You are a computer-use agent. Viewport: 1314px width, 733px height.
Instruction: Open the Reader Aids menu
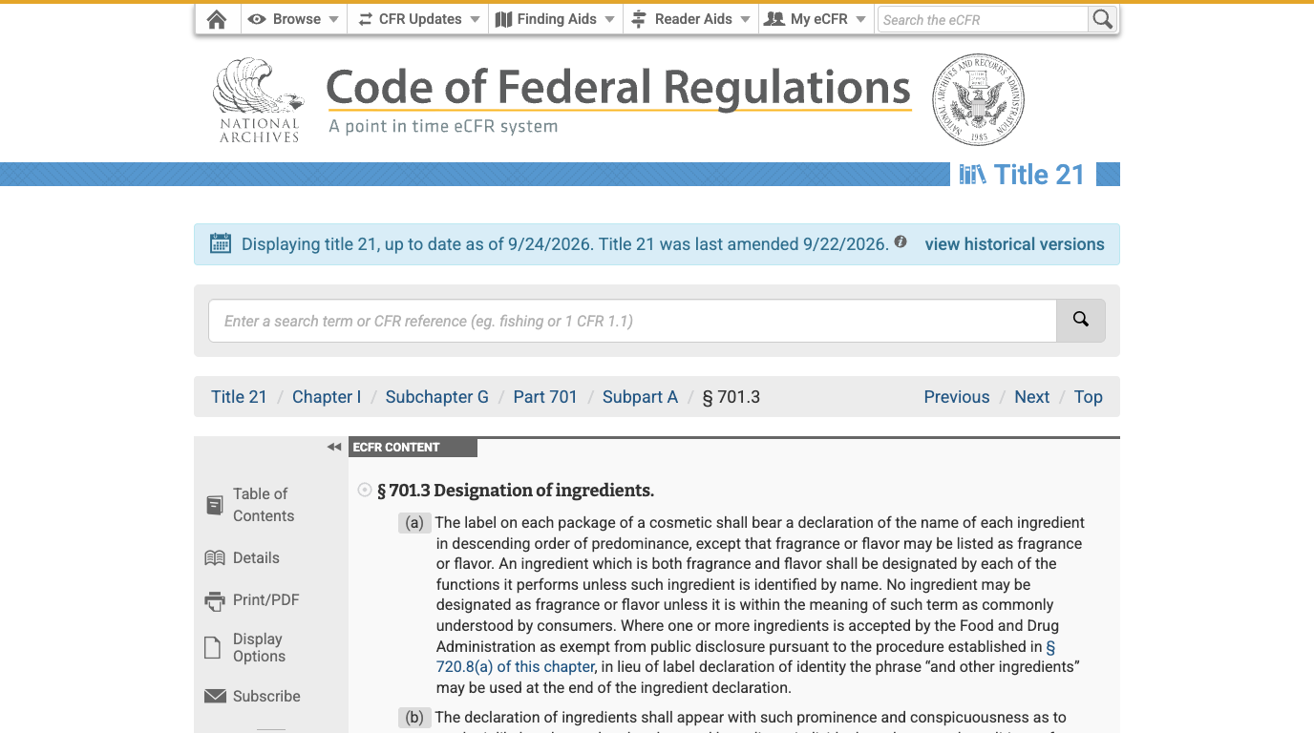pos(691,19)
